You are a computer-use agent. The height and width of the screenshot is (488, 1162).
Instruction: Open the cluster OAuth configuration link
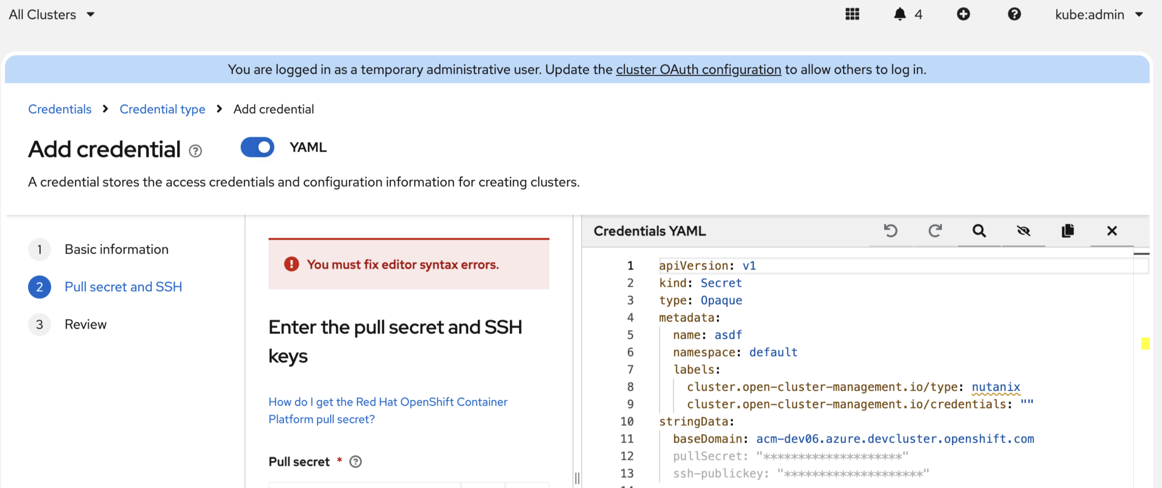pyautogui.click(x=698, y=69)
